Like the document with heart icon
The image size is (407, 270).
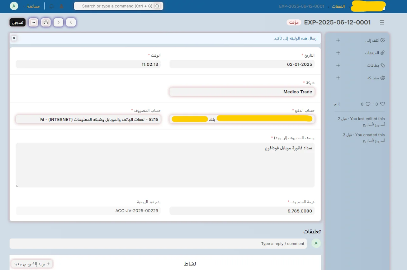coord(383,104)
